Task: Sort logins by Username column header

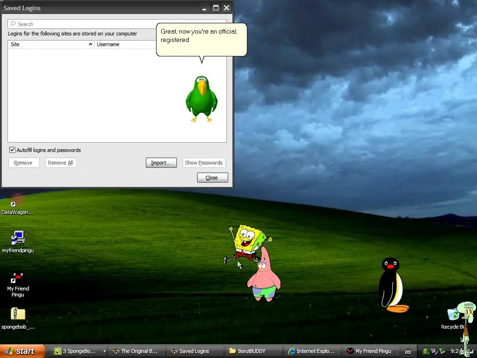Action: coord(125,44)
